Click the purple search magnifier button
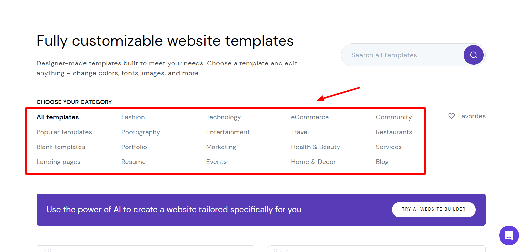The image size is (522, 252). point(473,55)
